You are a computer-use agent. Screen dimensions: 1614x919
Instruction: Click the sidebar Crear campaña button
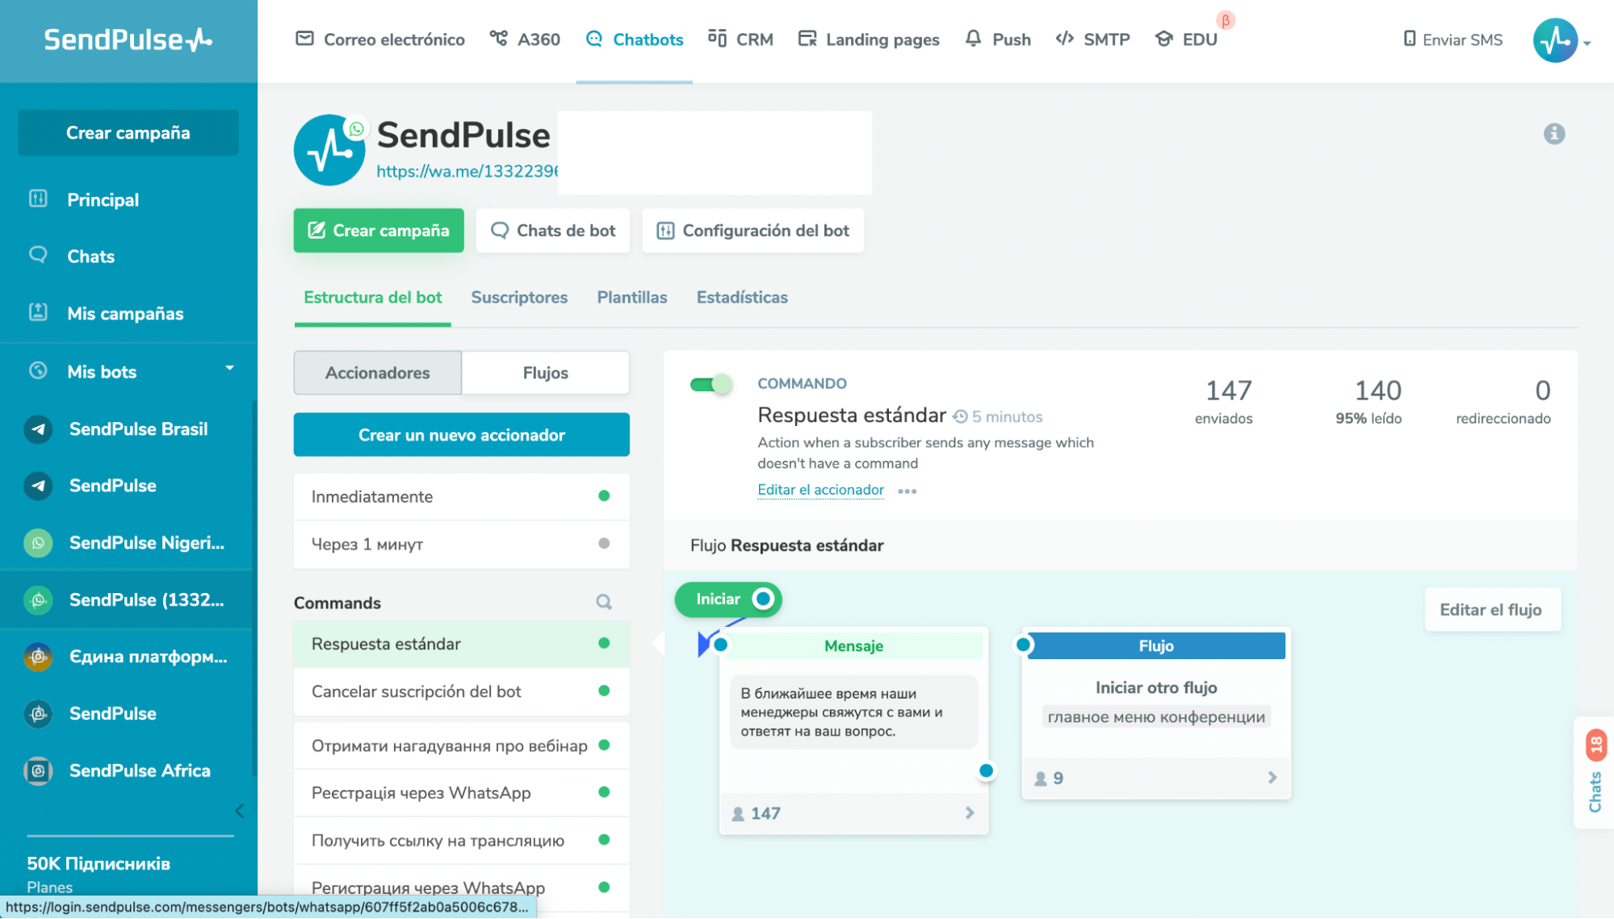(x=128, y=133)
